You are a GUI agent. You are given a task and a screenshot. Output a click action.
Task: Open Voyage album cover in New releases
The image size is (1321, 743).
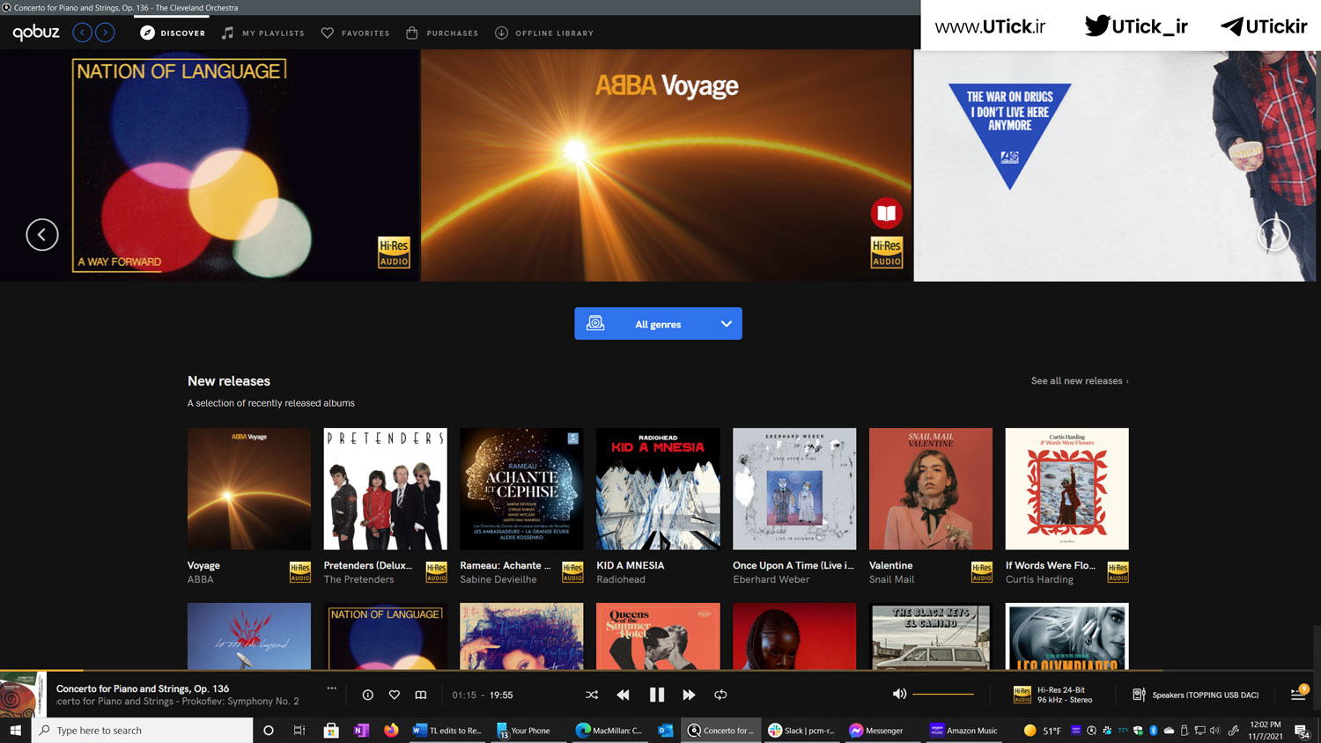coord(249,489)
